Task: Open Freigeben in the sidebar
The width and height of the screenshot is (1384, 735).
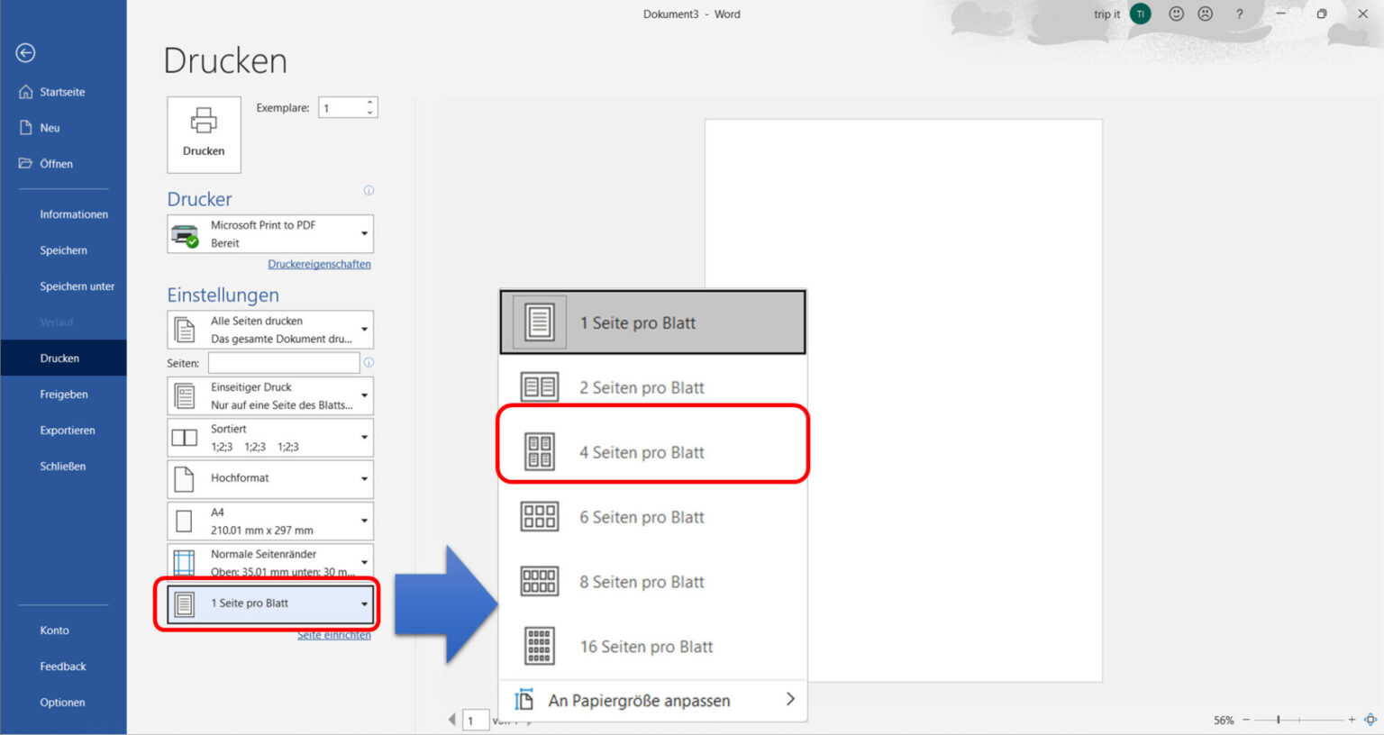Action: (x=63, y=395)
